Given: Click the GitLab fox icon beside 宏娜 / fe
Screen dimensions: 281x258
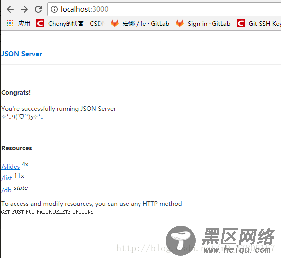Looking at the screenshot, I should pyautogui.click(x=115, y=23).
